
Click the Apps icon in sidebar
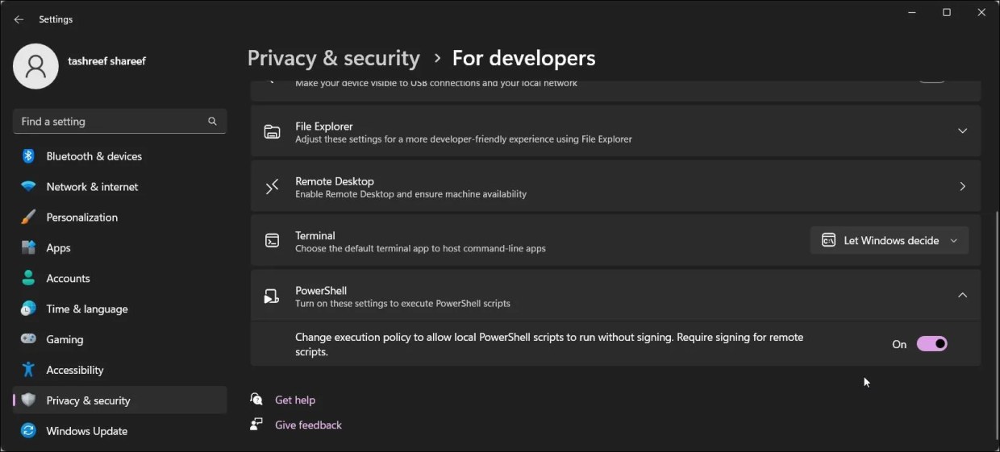click(28, 248)
